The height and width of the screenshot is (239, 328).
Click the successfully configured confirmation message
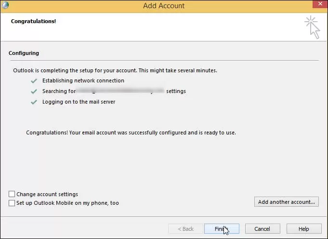click(131, 133)
